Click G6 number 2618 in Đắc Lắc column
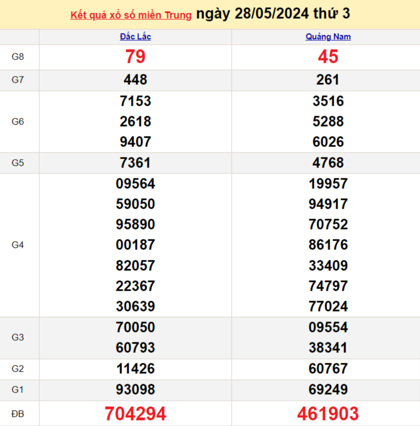The image size is (420, 426). click(135, 121)
